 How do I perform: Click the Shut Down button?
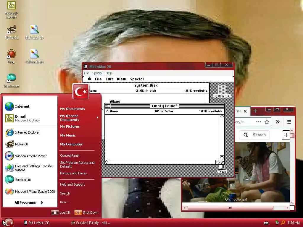point(86,213)
